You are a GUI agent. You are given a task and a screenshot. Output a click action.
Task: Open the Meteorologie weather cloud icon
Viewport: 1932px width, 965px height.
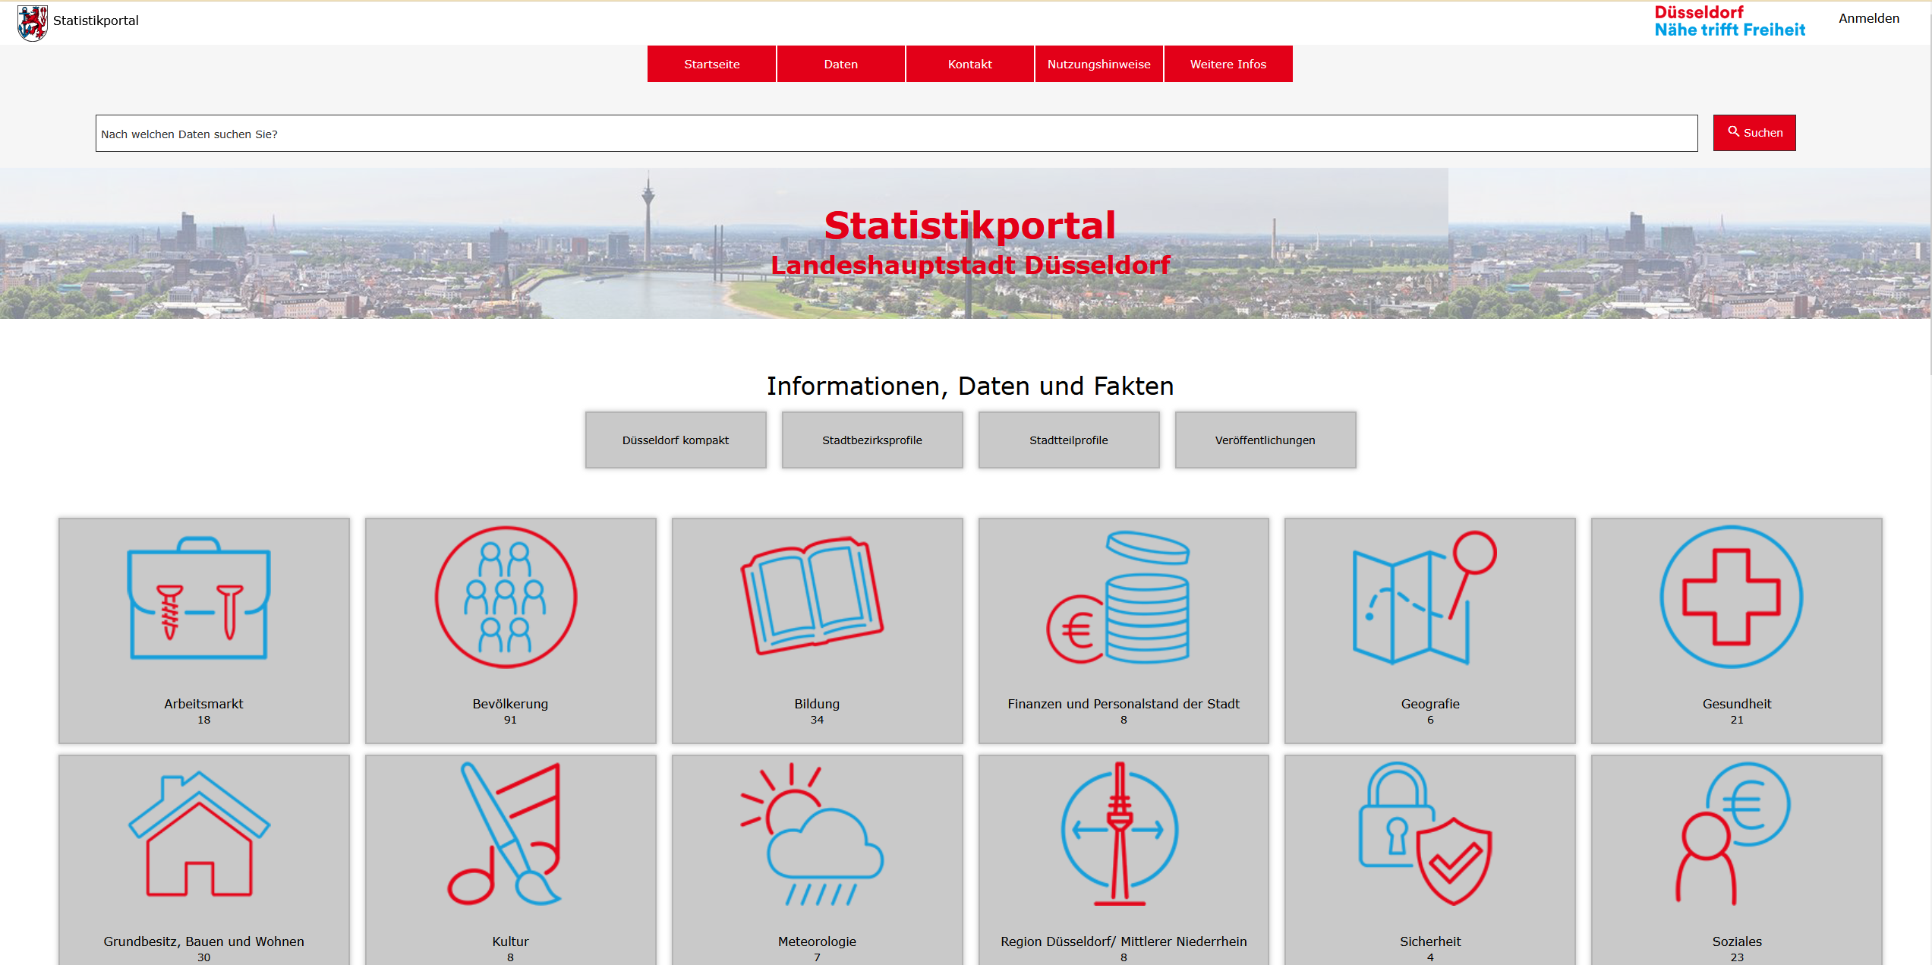tap(812, 834)
